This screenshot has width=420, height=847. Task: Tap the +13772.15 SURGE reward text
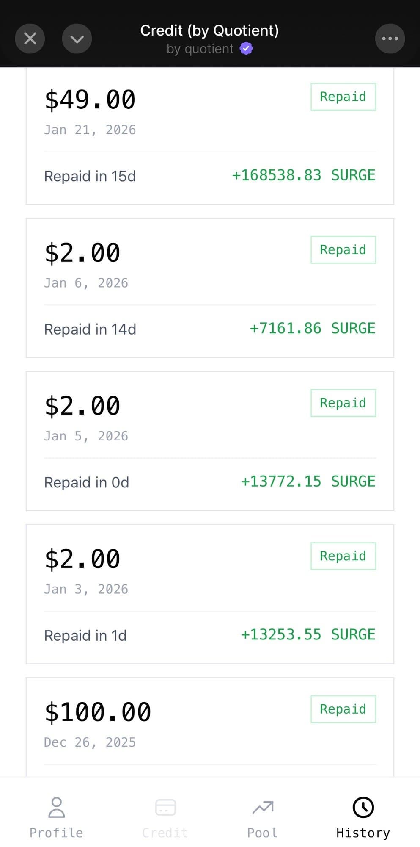[307, 482]
